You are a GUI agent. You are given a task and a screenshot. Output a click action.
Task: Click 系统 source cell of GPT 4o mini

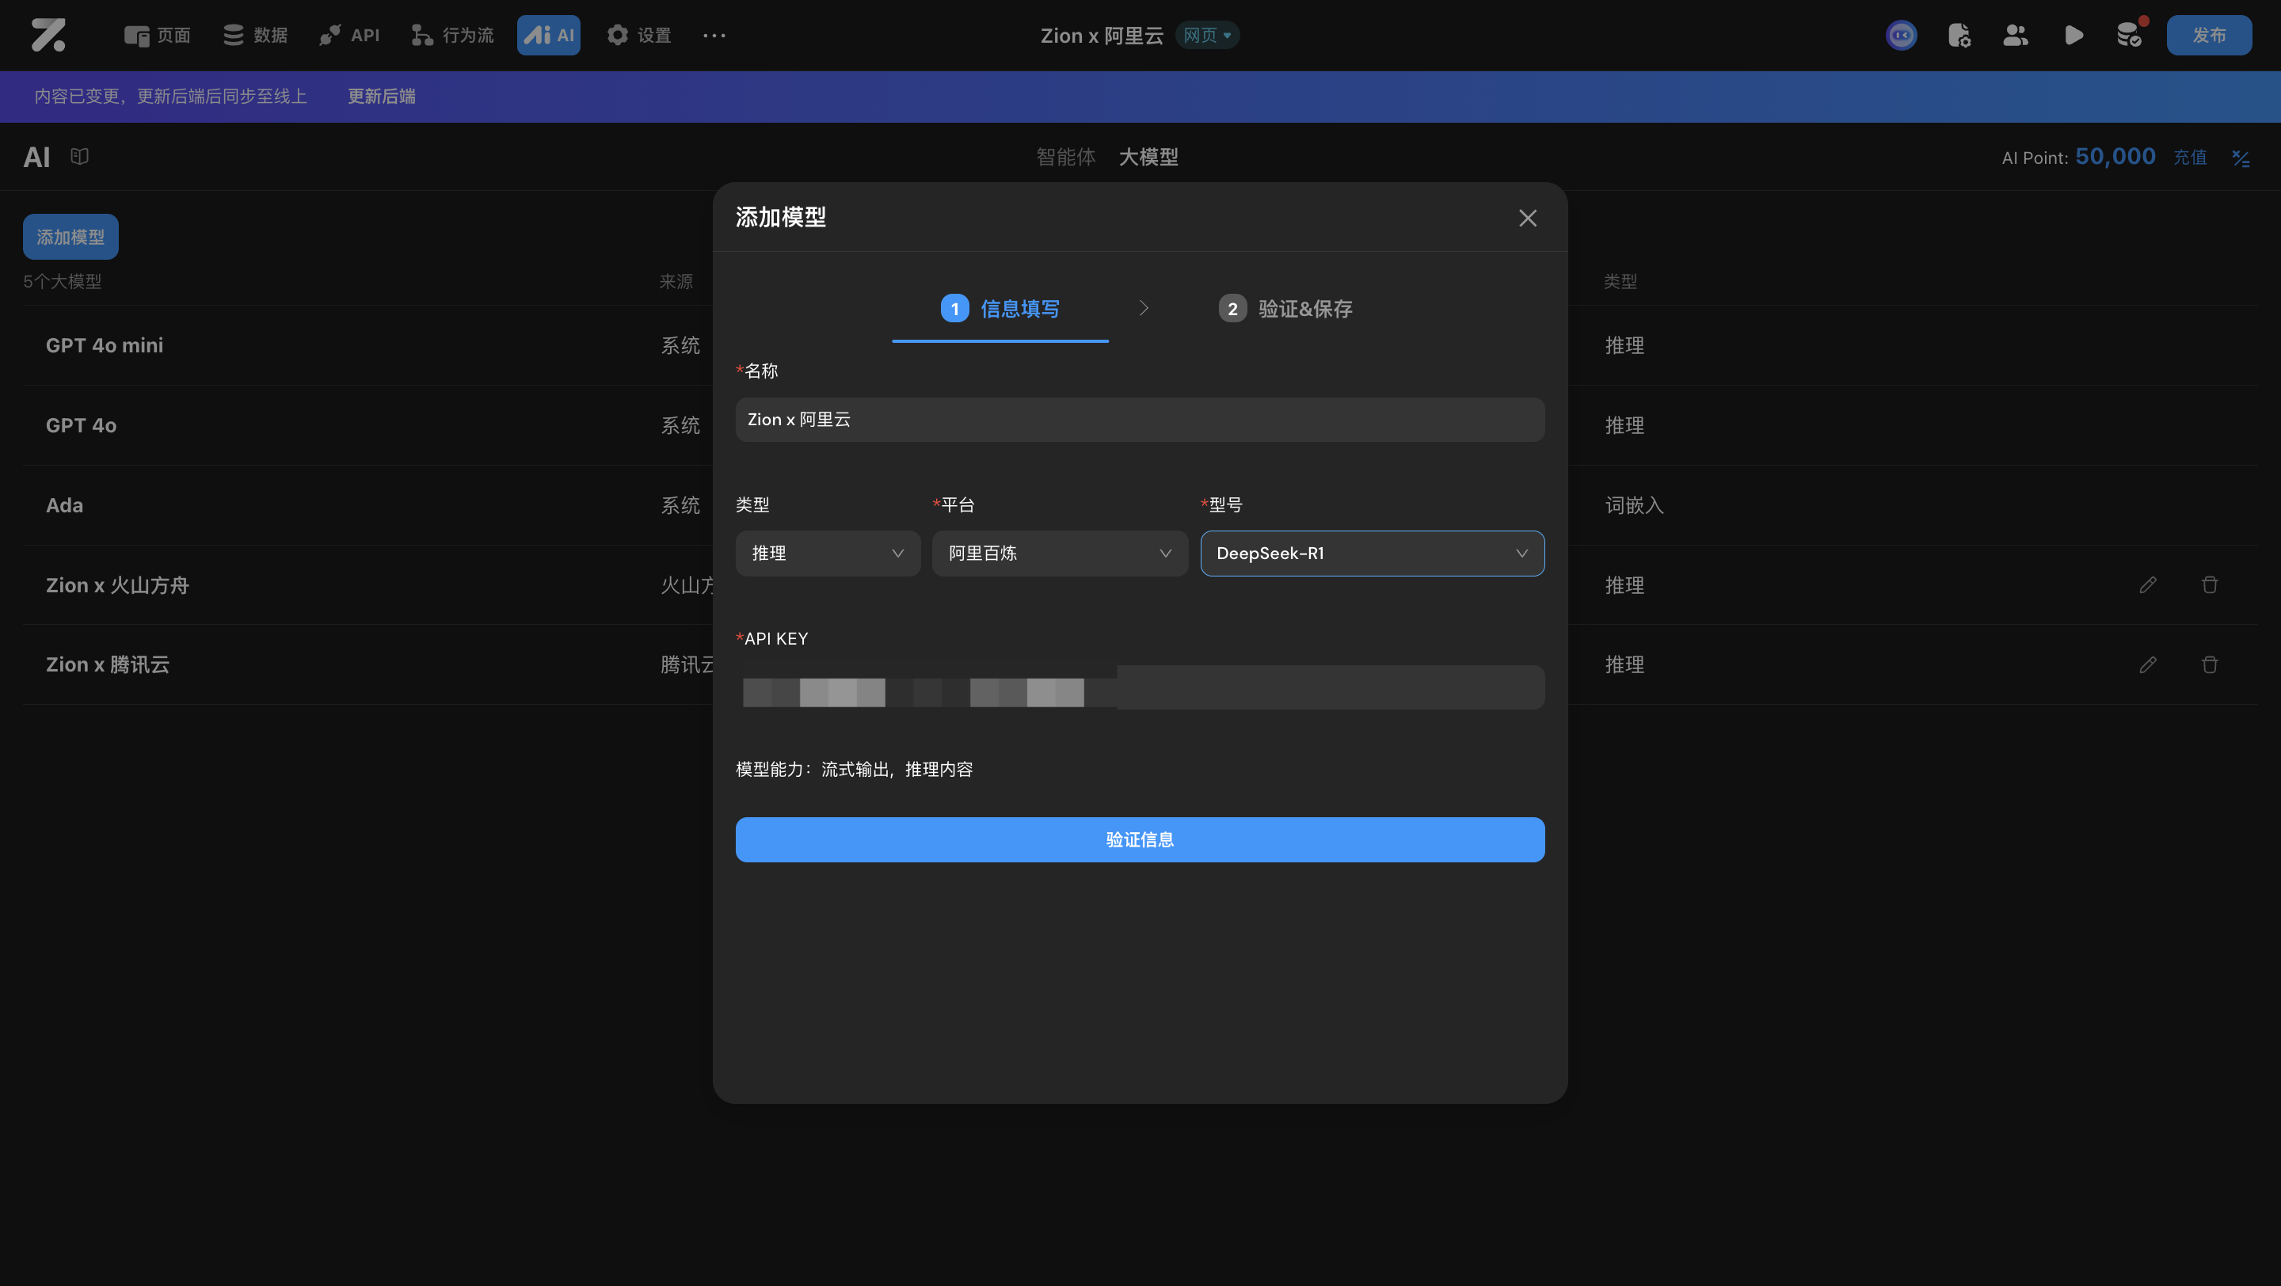point(680,345)
